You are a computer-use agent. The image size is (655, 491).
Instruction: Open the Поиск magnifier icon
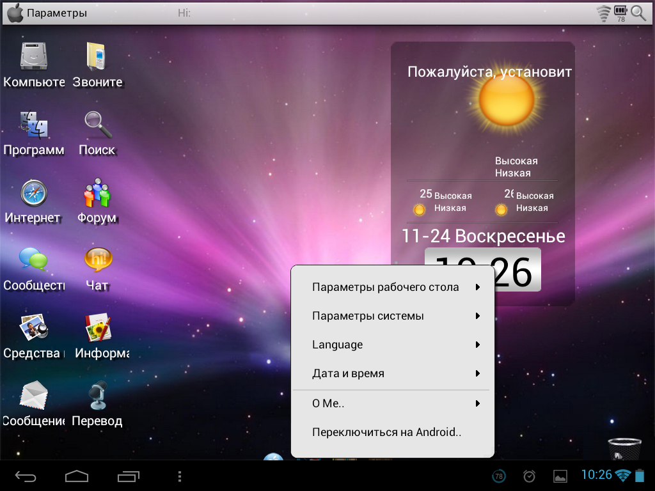tap(98, 124)
